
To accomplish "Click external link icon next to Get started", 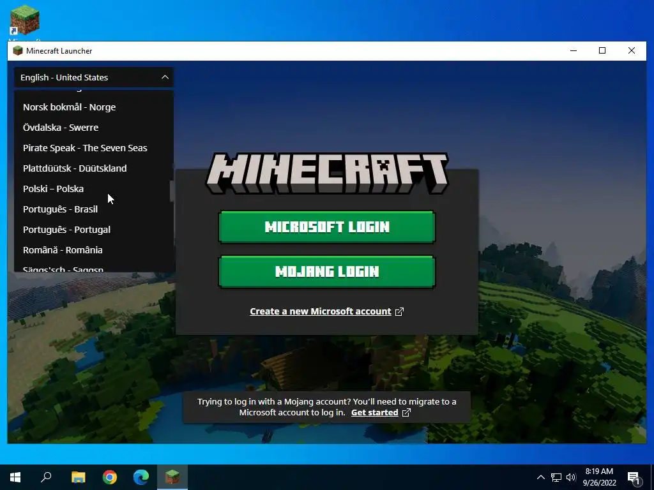I will tap(406, 413).
